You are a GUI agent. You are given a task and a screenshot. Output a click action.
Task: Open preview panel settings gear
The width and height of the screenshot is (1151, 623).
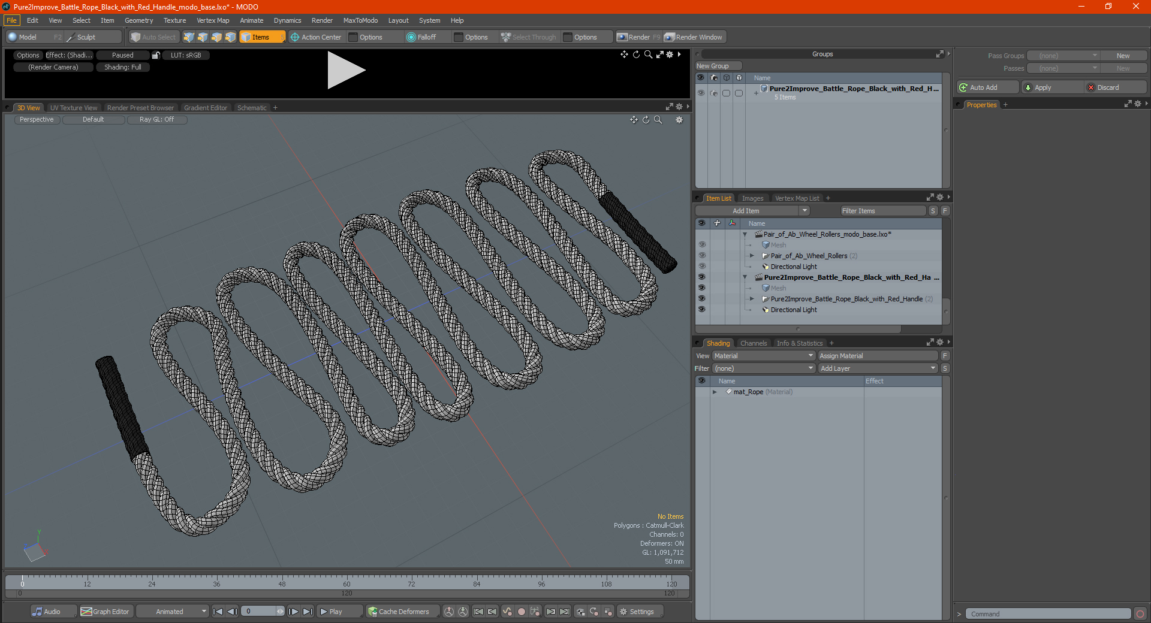pos(670,55)
